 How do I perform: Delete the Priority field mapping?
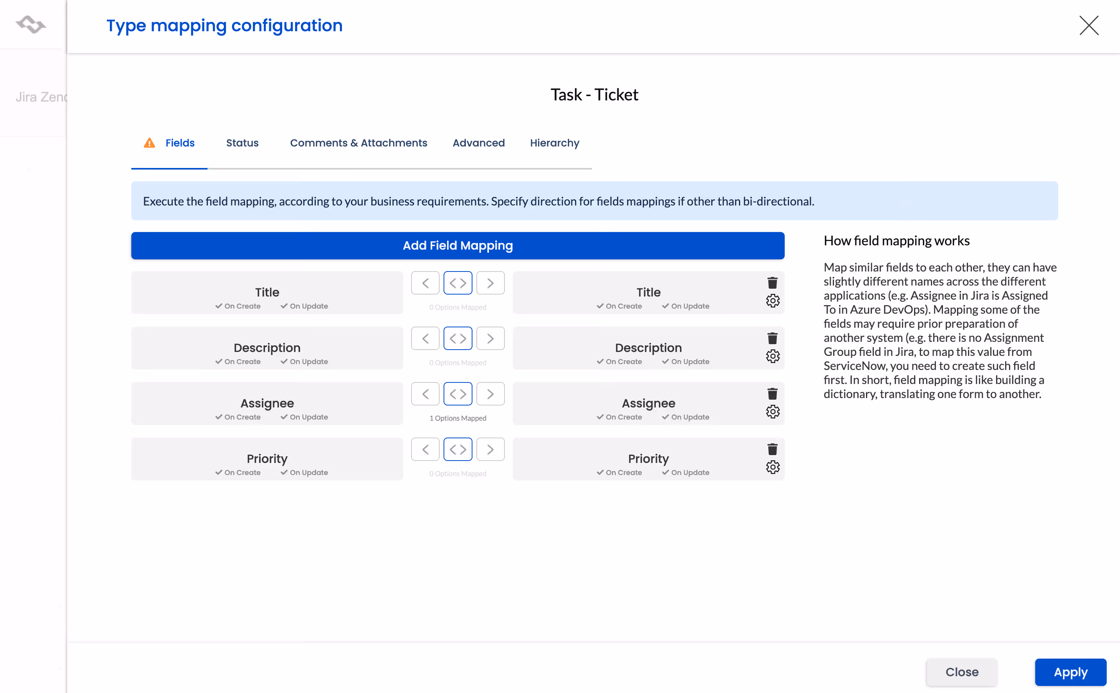click(x=773, y=449)
